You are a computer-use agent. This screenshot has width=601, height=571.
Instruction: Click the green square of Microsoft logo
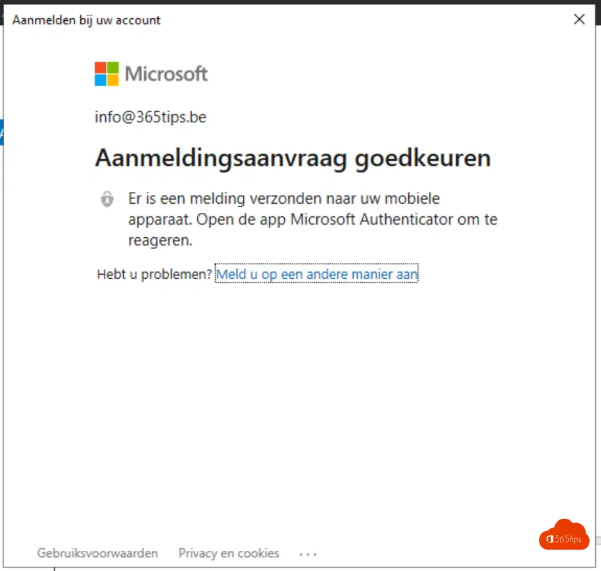click(113, 67)
